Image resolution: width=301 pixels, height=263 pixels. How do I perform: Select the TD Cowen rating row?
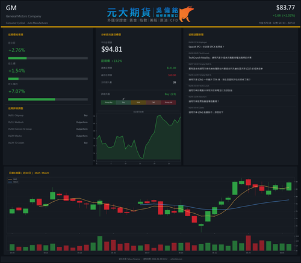(48, 143)
